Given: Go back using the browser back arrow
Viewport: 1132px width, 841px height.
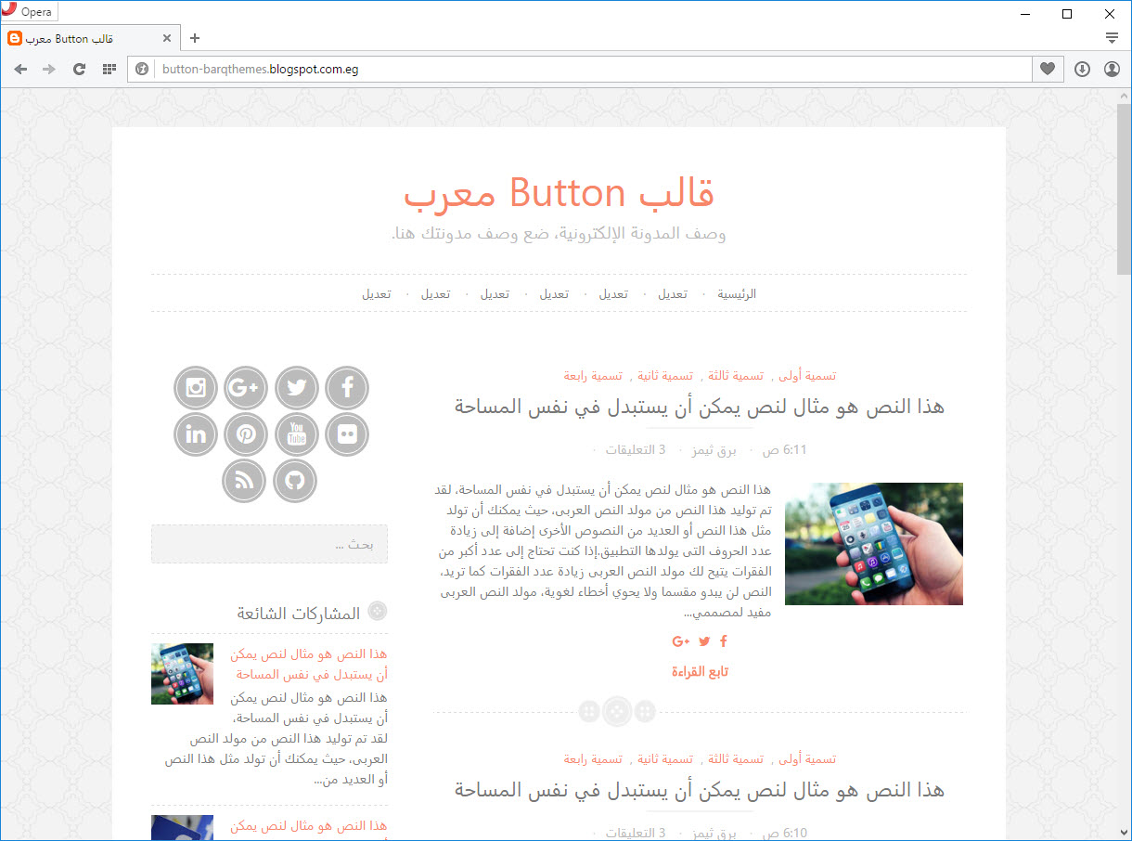Looking at the screenshot, I should coord(20,69).
